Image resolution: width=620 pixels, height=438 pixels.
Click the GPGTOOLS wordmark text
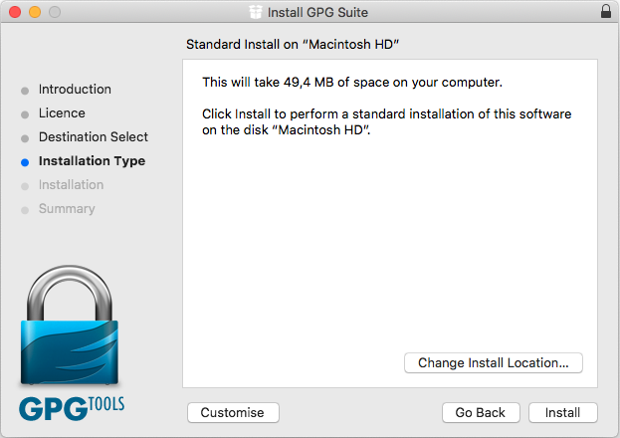(72, 408)
